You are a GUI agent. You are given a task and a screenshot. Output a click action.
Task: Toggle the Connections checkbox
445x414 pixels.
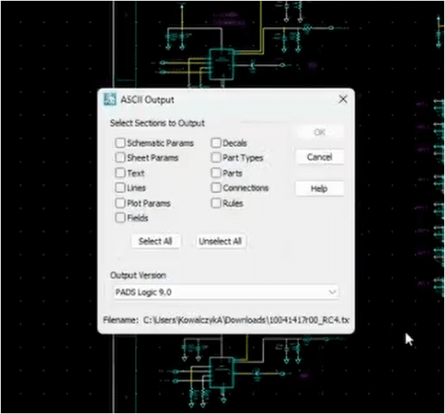[x=216, y=188]
